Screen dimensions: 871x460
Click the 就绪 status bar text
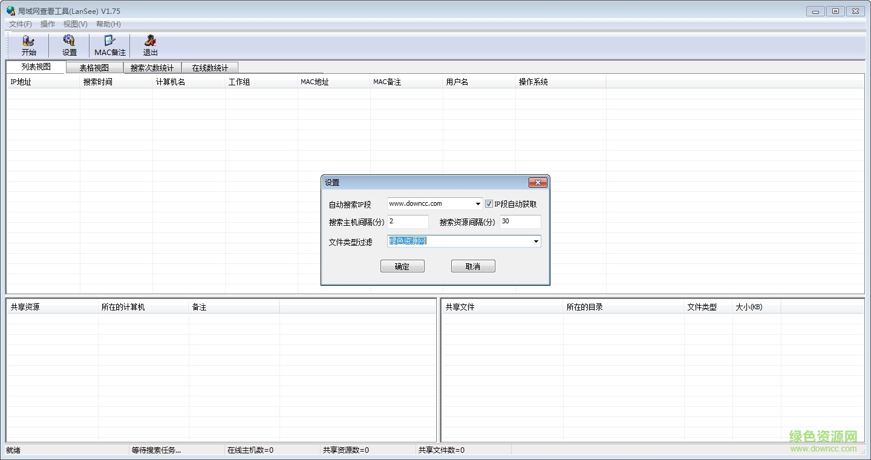(x=13, y=450)
